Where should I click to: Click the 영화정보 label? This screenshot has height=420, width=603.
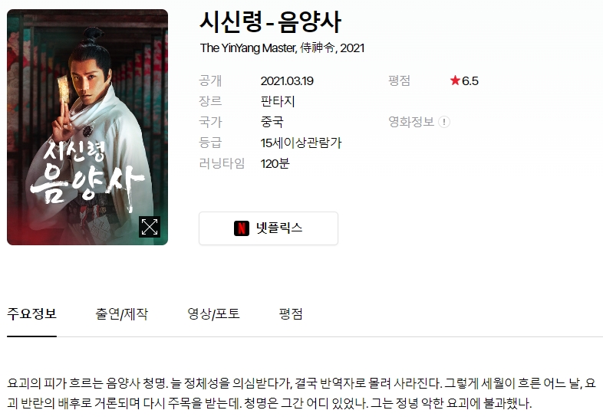pyautogui.click(x=411, y=122)
